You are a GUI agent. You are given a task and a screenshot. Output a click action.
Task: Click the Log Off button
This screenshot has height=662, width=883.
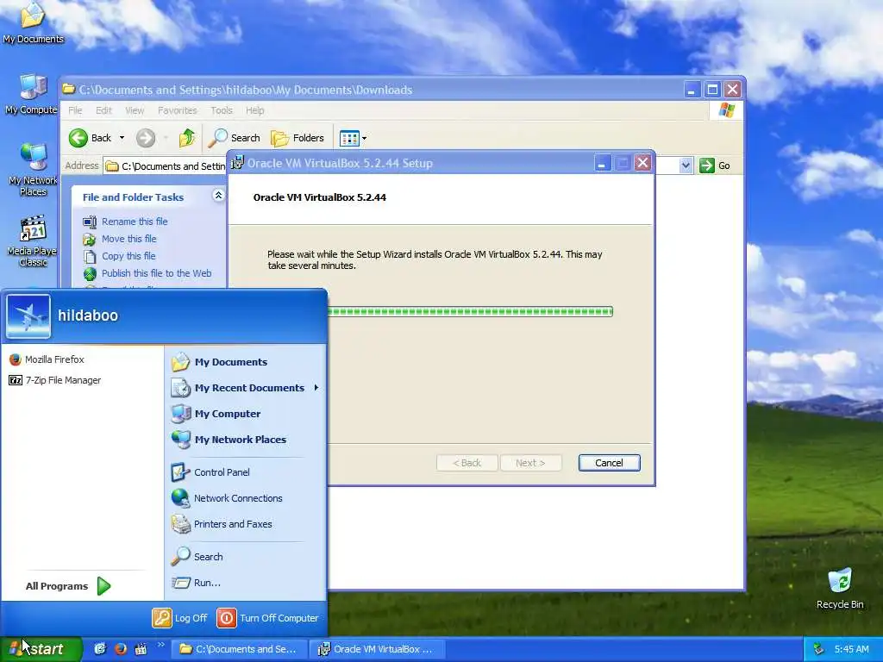[x=179, y=617]
